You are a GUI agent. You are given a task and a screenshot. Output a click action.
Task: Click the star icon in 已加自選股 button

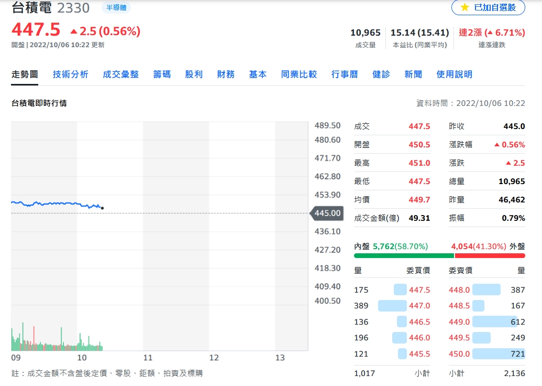pyautogui.click(x=464, y=7)
